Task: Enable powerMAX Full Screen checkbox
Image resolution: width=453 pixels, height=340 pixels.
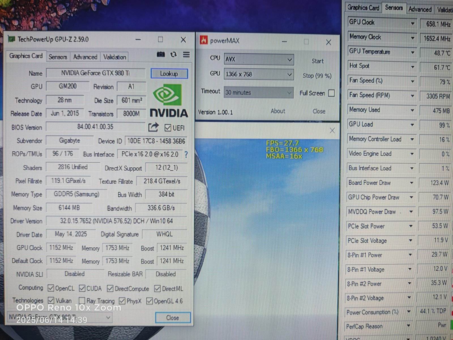Action: pos(331,93)
